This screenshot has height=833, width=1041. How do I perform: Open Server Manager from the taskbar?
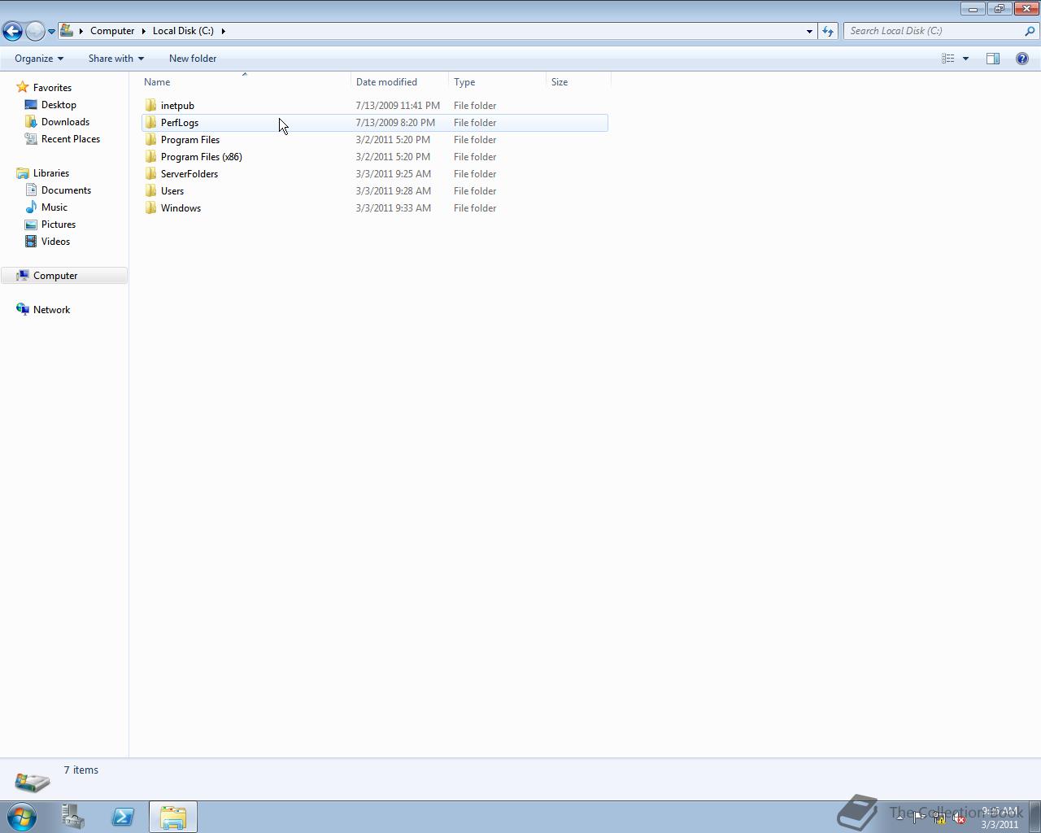(x=72, y=817)
